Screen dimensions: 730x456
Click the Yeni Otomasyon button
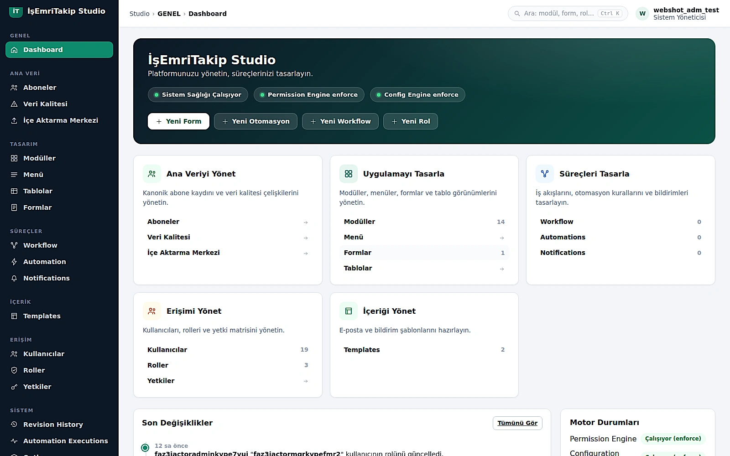tap(255, 121)
